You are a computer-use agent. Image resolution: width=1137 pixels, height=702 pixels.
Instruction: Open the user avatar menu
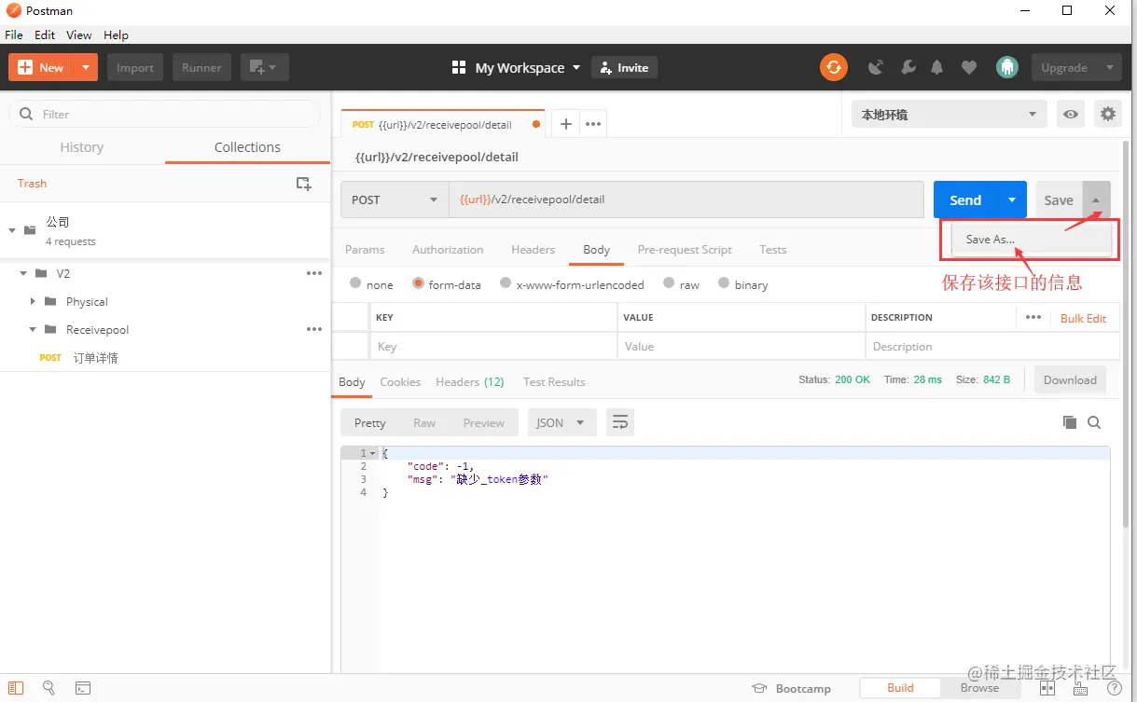click(x=1007, y=67)
